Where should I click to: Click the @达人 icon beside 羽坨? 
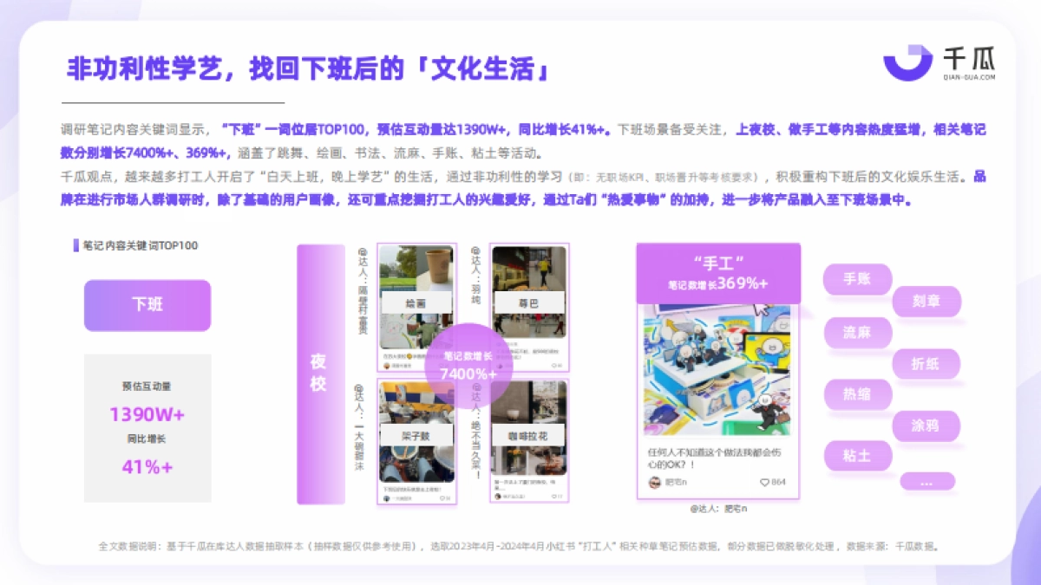[x=475, y=252]
